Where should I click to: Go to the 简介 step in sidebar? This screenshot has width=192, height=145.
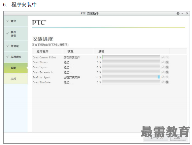[x=15, y=21]
